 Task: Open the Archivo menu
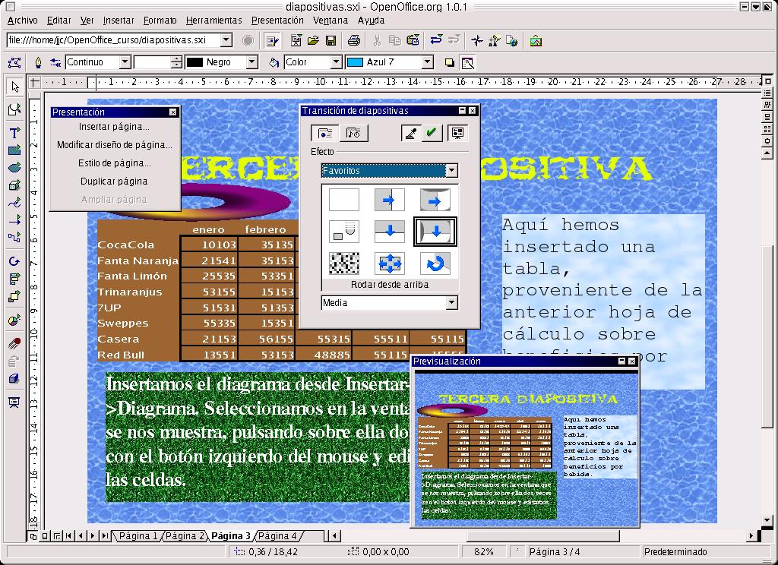coord(23,21)
